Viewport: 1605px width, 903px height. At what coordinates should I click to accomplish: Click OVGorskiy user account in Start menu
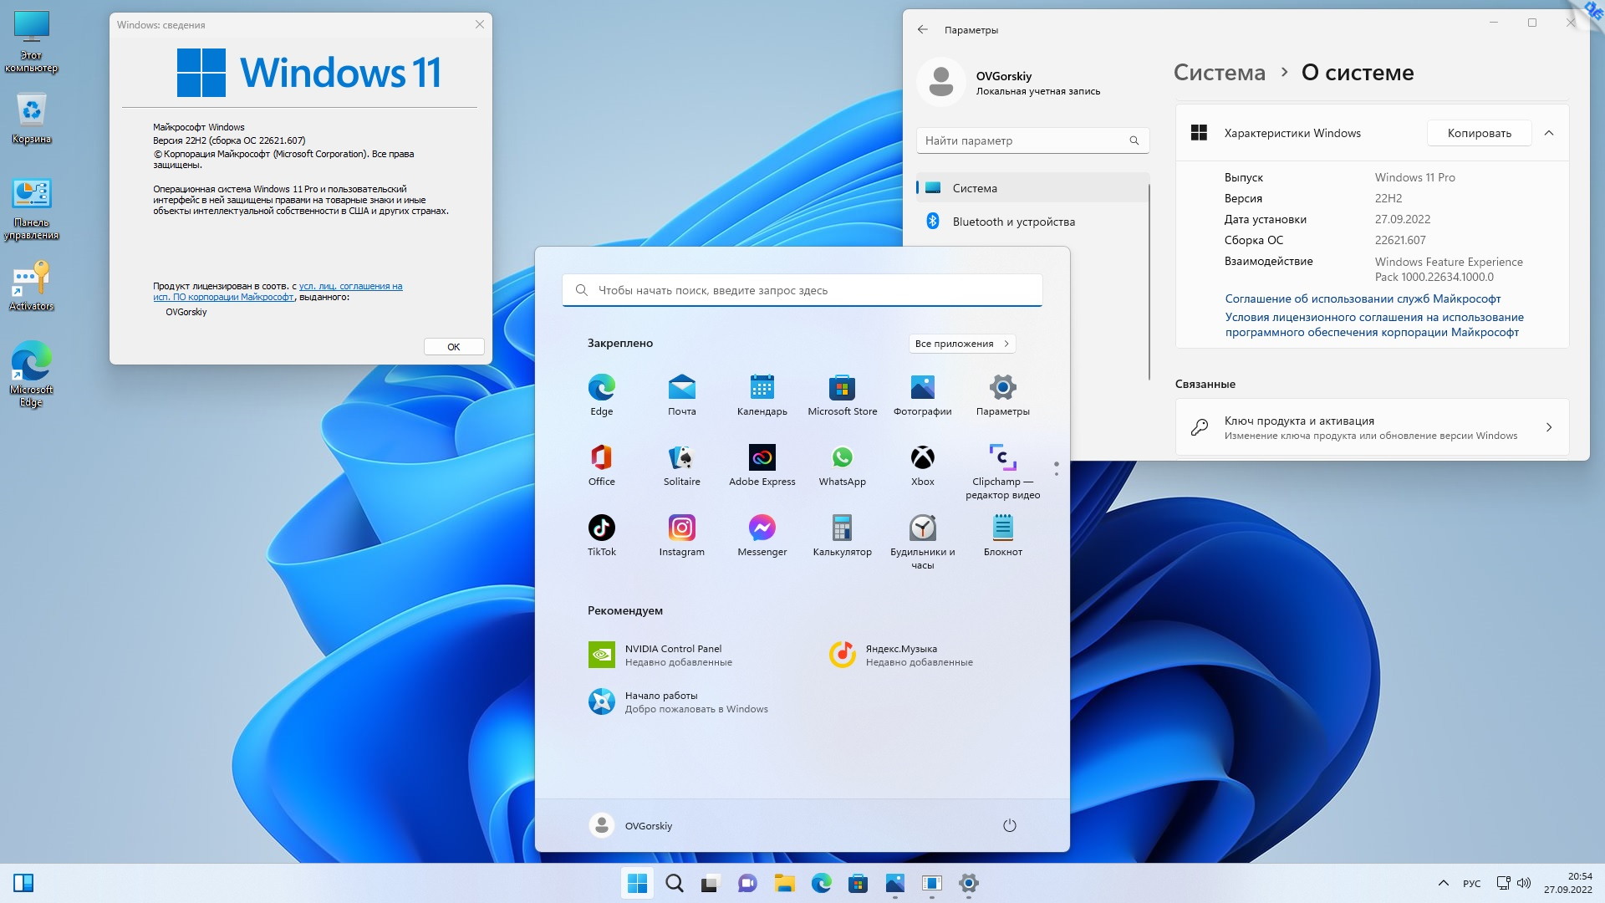click(x=629, y=824)
